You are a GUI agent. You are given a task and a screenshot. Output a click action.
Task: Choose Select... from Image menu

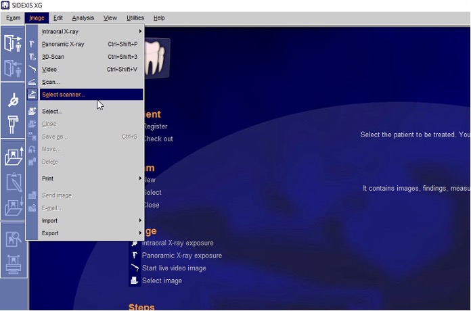tap(91, 112)
